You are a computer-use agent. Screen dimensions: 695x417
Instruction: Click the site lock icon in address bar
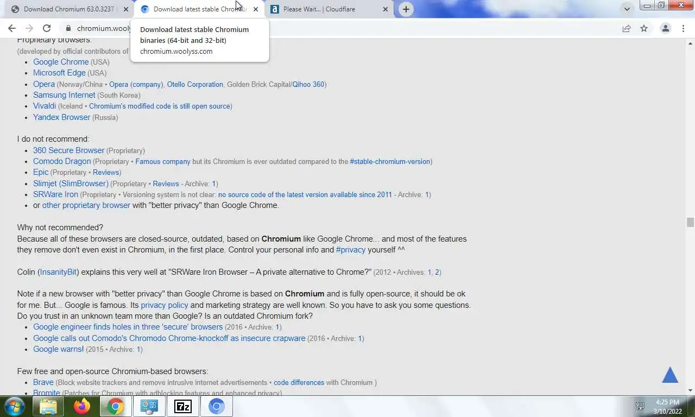[x=68, y=28]
